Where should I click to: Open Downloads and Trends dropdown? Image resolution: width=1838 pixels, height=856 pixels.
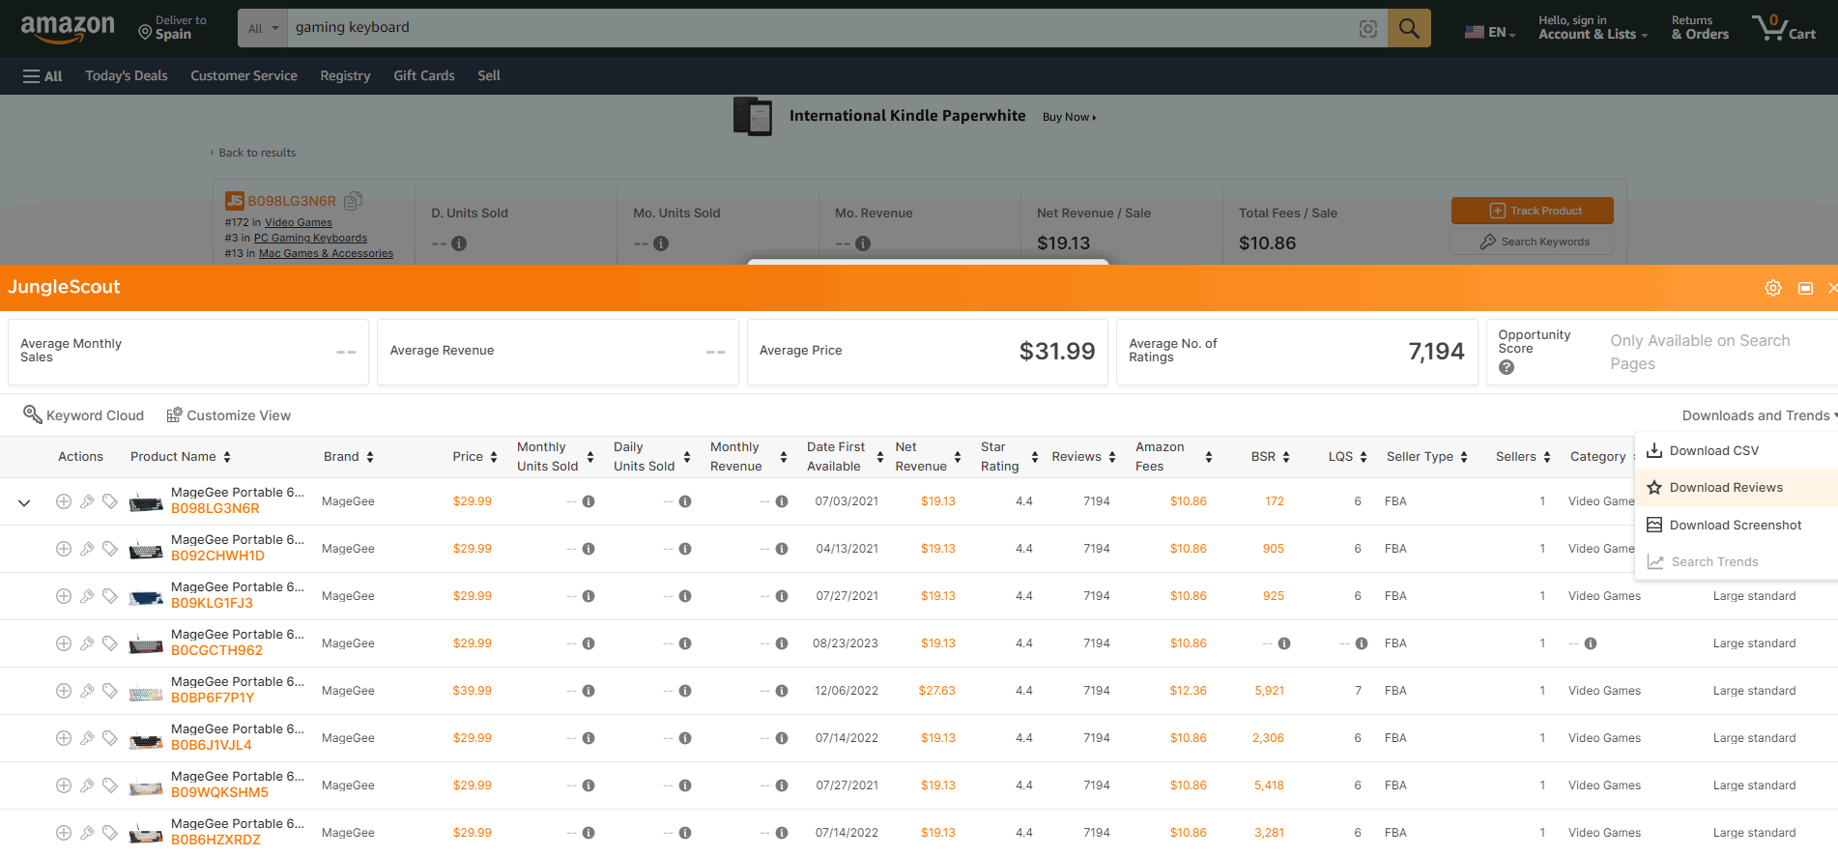coord(1759,415)
